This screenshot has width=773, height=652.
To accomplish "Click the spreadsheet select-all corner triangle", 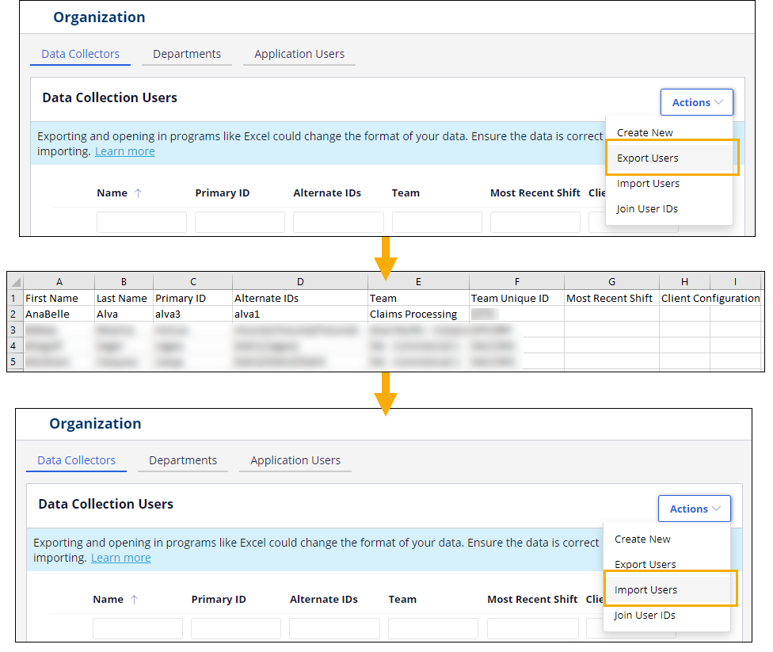I will point(15,281).
